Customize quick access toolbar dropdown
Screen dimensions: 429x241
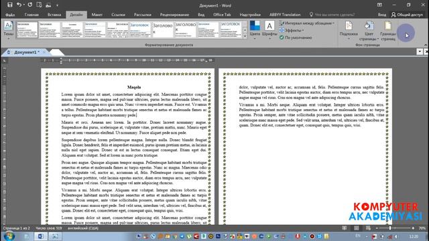(57, 5)
